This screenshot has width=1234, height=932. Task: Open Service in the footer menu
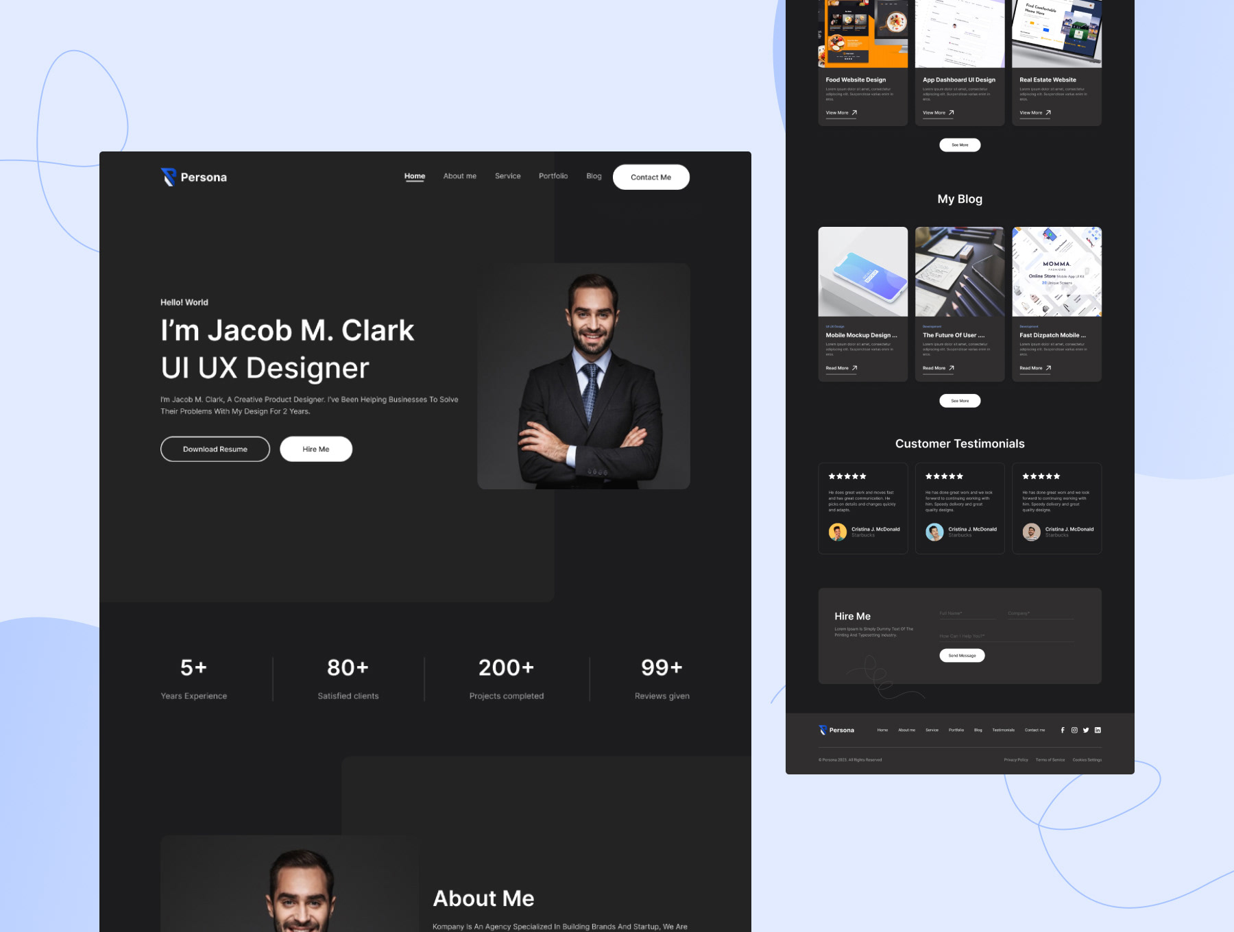tap(932, 730)
